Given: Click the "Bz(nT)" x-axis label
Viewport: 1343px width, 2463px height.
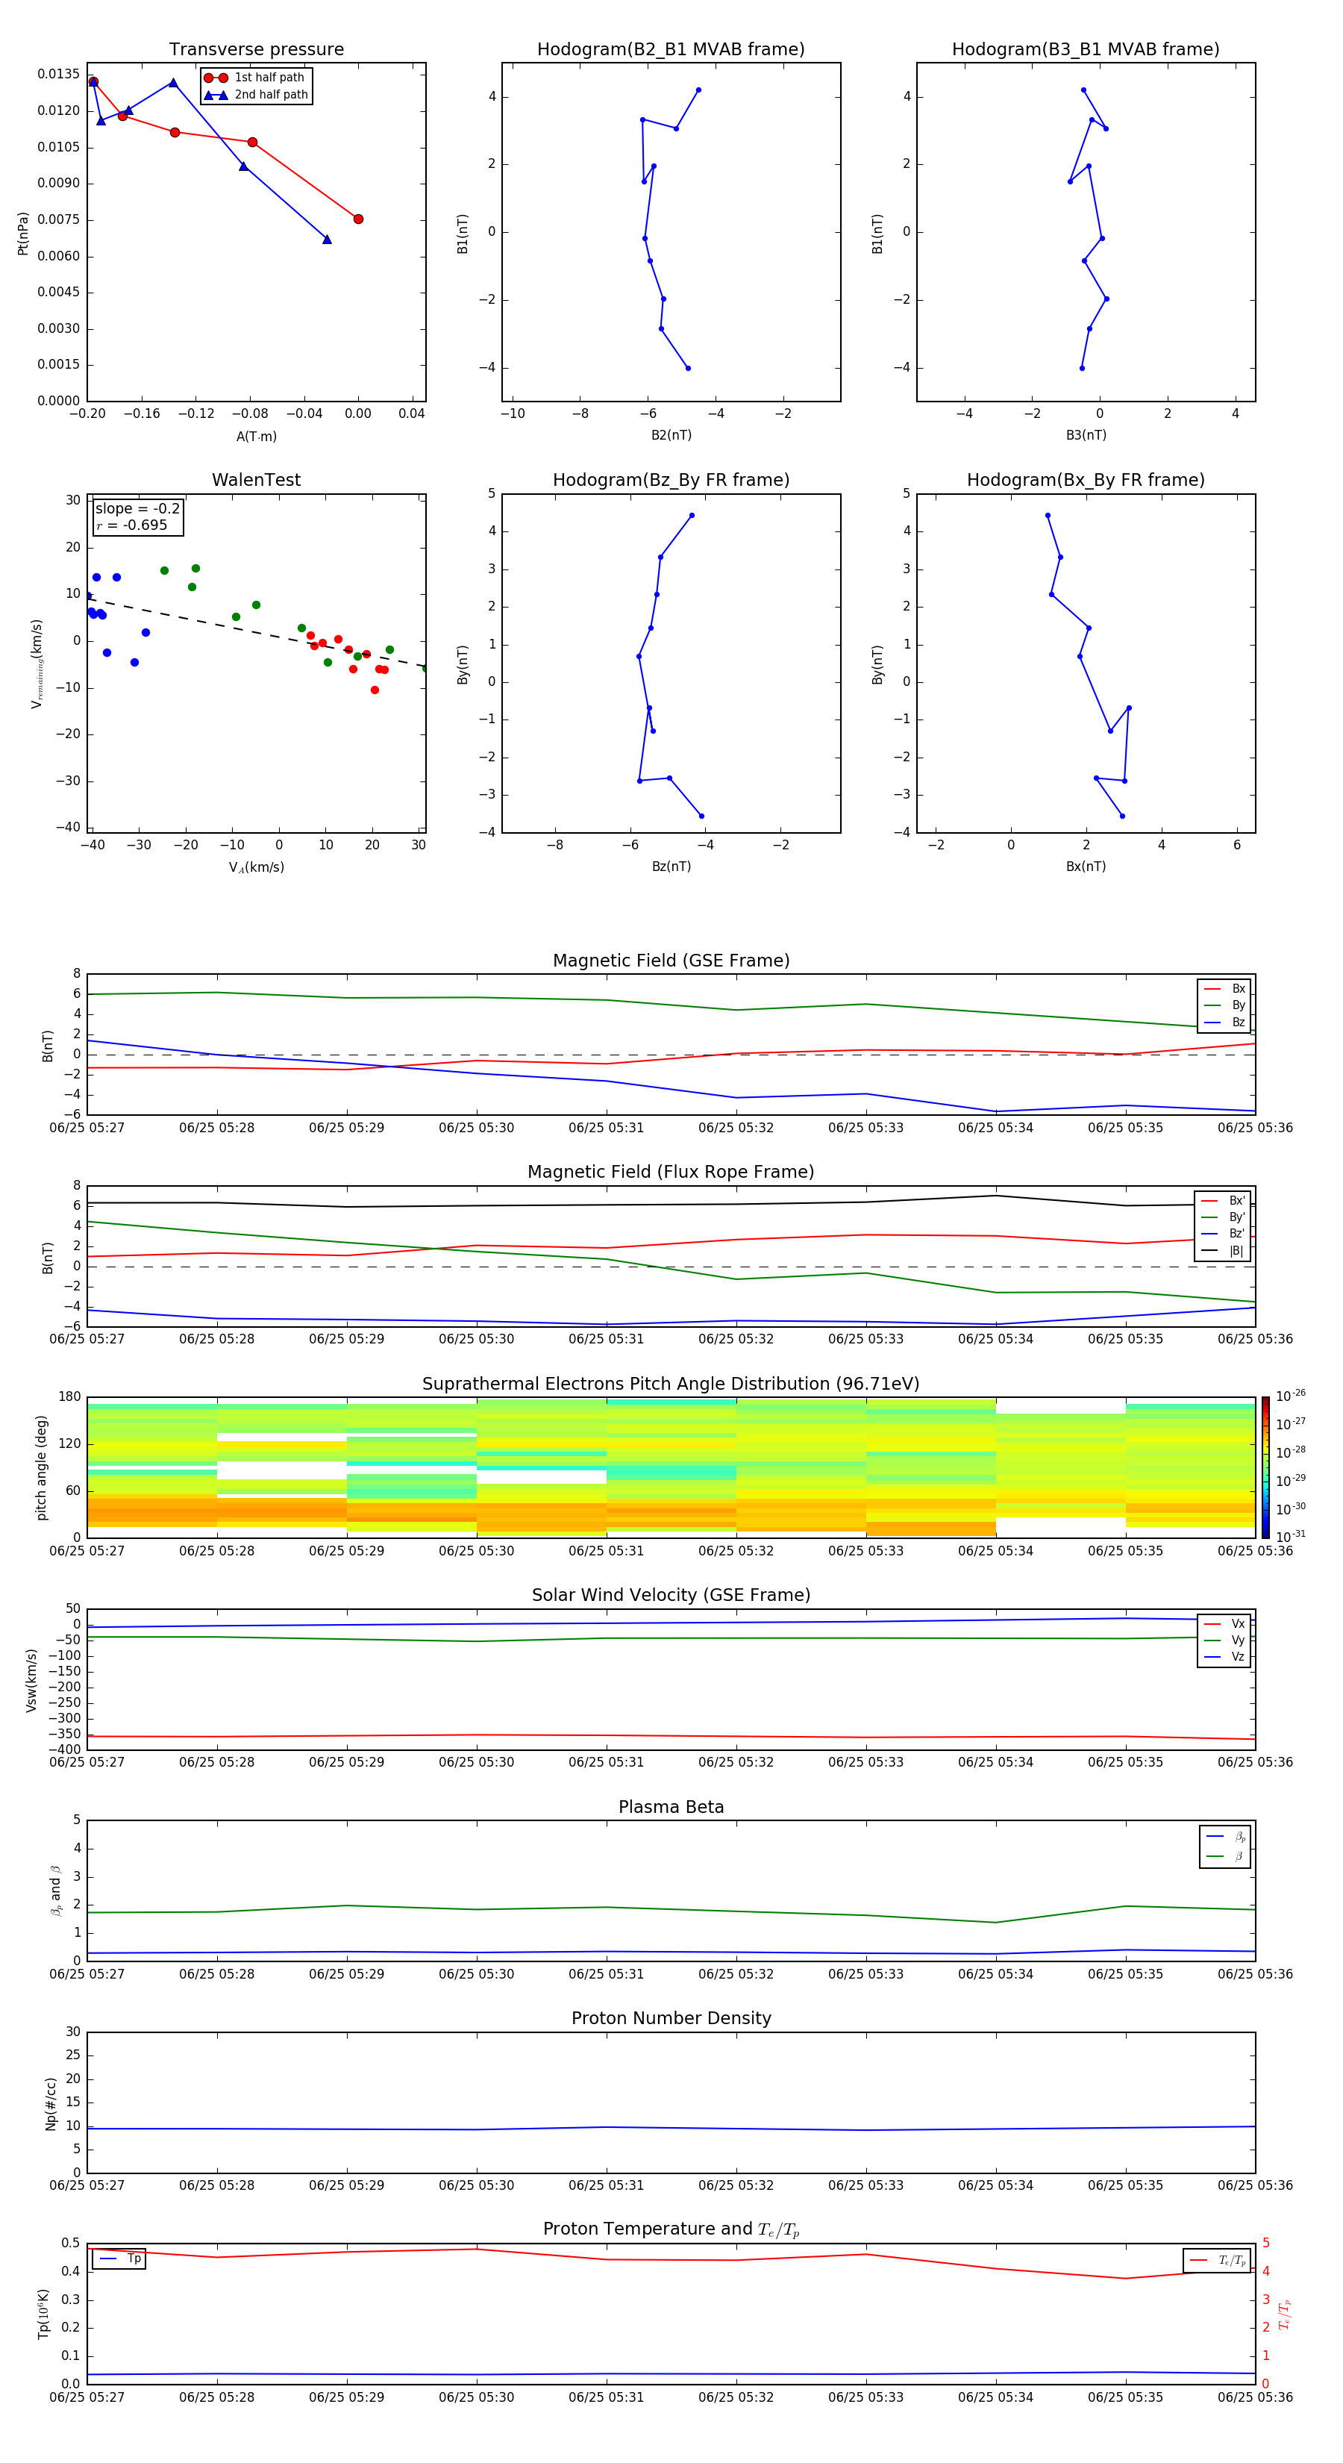Looking at the screenshot, I should pos(671,867).
